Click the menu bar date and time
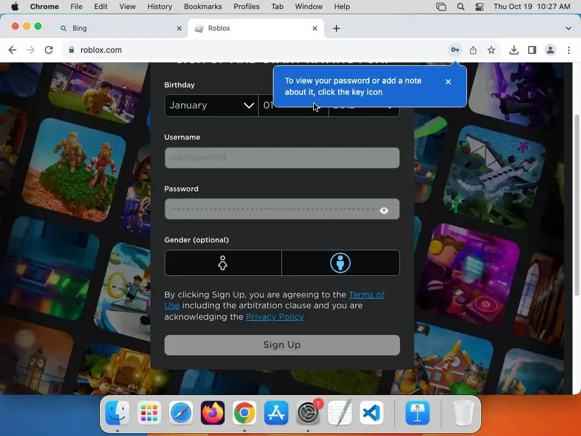This screenshot has width=581, height=436. point(532,7)
